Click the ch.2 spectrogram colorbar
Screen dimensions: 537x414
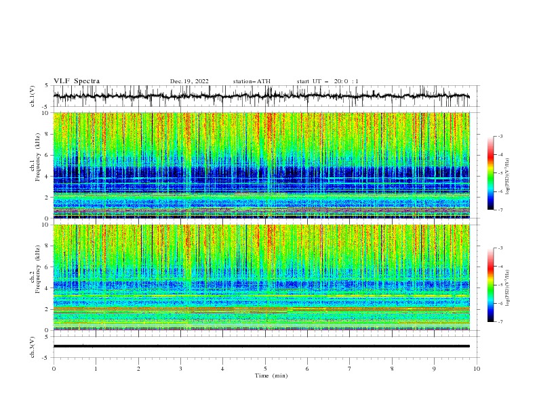point(490,285)
